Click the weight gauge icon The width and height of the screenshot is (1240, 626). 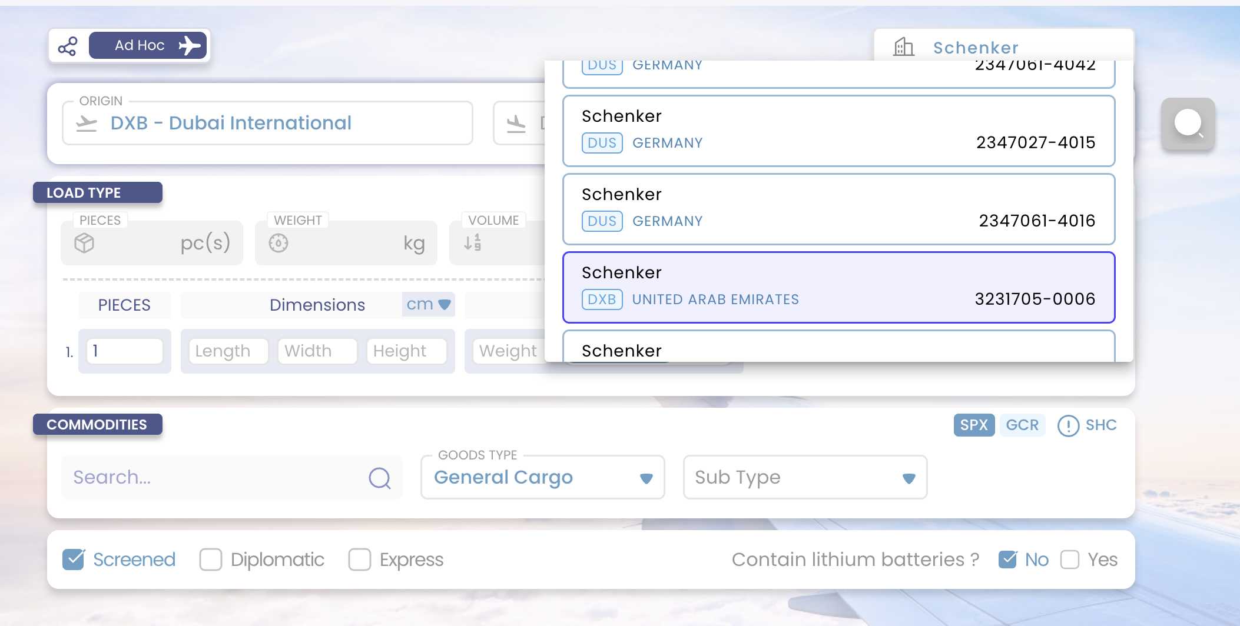[278, 243]
